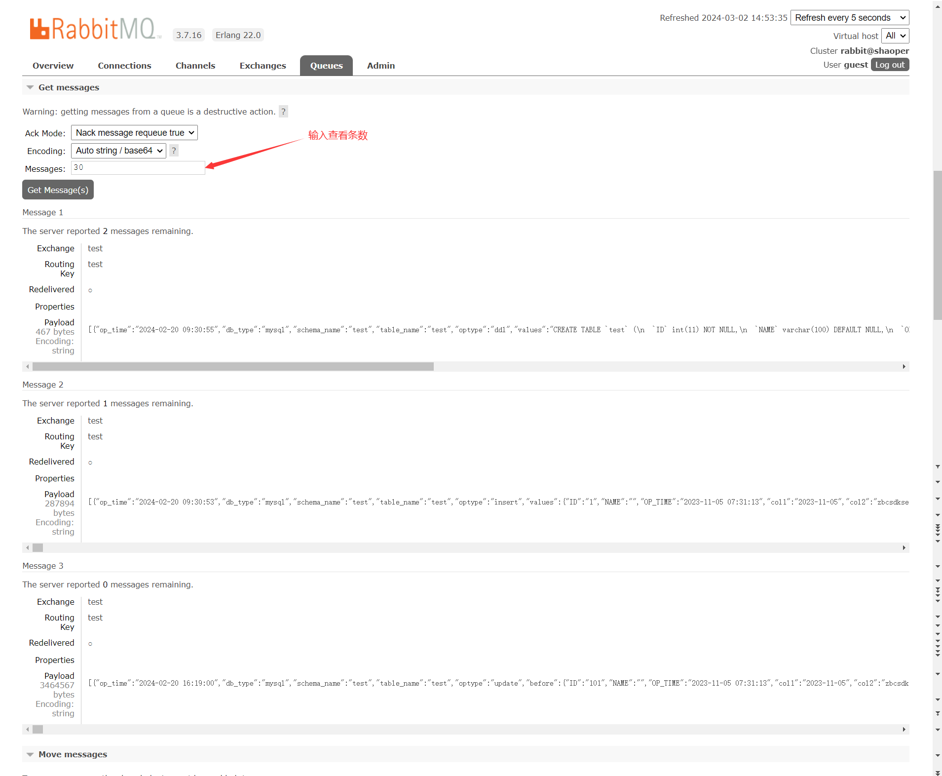Open the Encoding dropdown
The height and width of the screenshot is (776, 942).
tap(118, 151)
